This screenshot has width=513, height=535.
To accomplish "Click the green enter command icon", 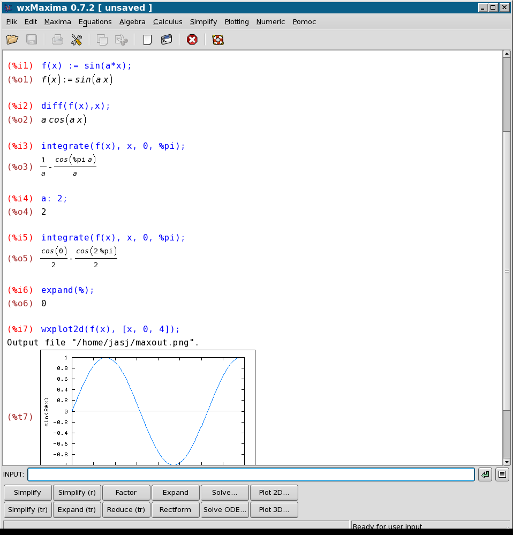I will (485, 474).
